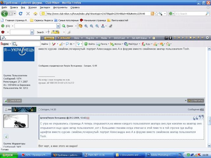Click the yellow smiley toolbar icon
The image size is (211, 158).
(55, 32)
